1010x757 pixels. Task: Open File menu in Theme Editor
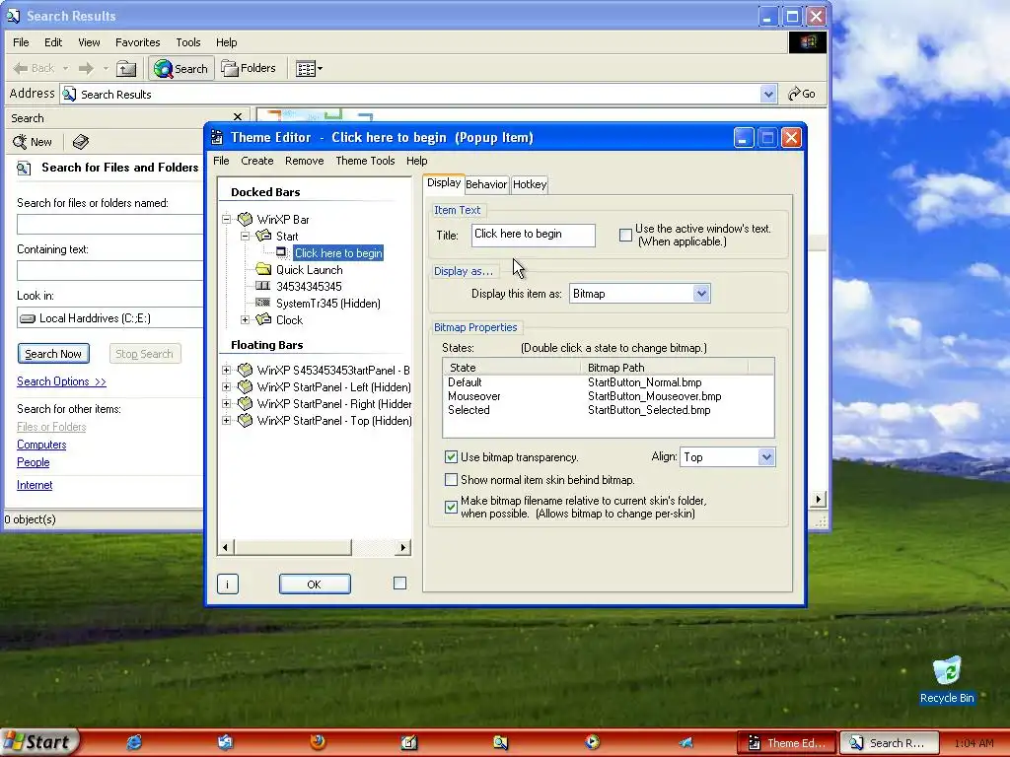(221, 161)
